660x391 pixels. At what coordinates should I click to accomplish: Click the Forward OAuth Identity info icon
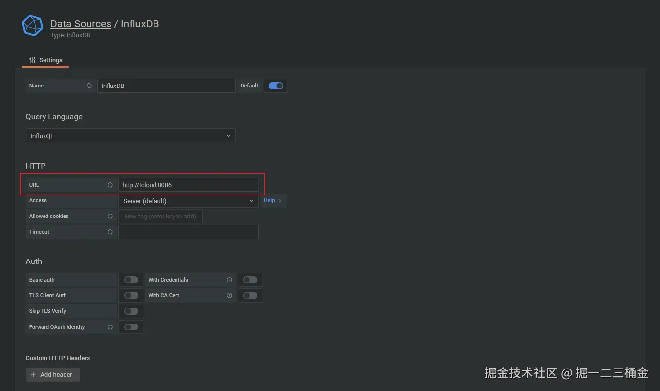click(110, 327)
